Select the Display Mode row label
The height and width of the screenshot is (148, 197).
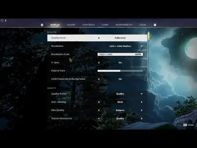tap(58, 38)
